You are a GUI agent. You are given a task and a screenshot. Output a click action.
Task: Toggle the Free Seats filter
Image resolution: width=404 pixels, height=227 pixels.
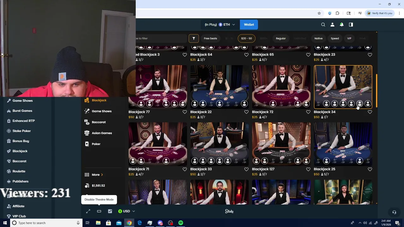point(210,38)
